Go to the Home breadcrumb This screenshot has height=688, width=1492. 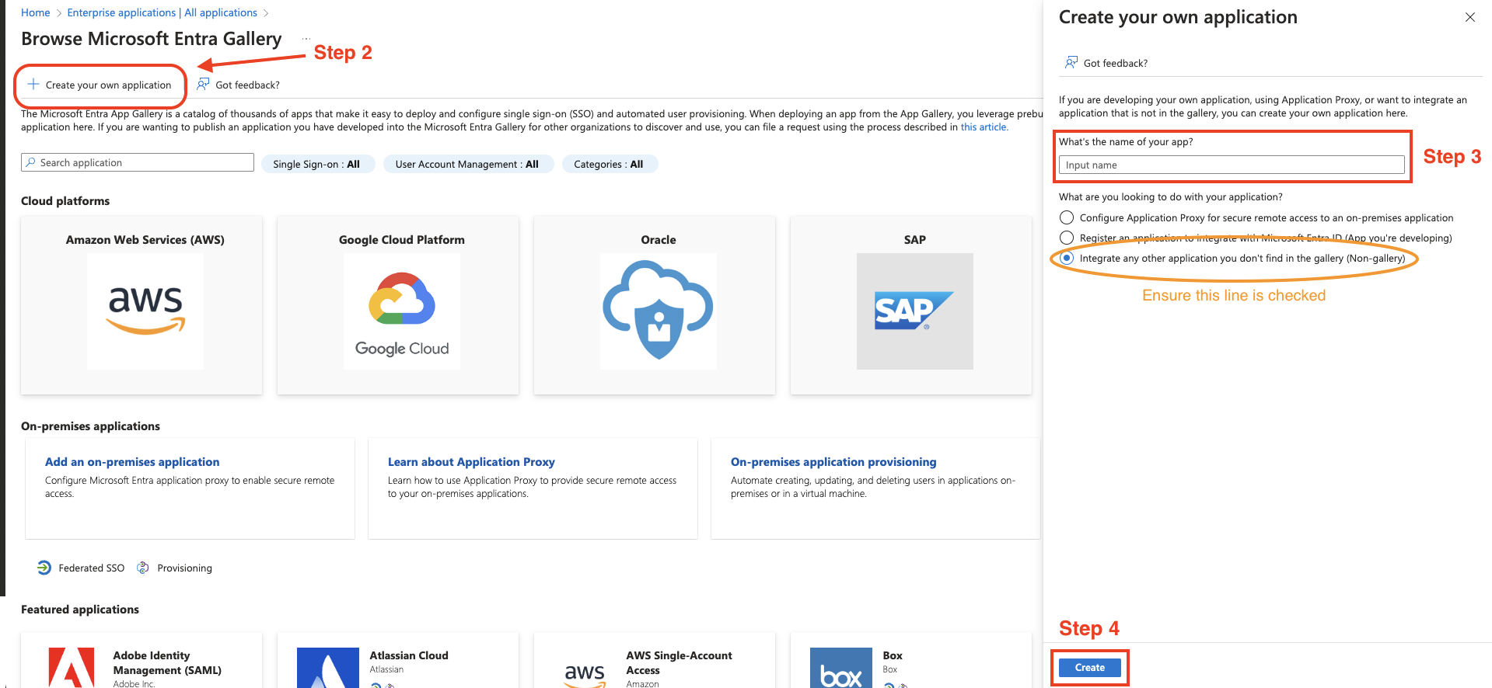click(x=36, y=12)
